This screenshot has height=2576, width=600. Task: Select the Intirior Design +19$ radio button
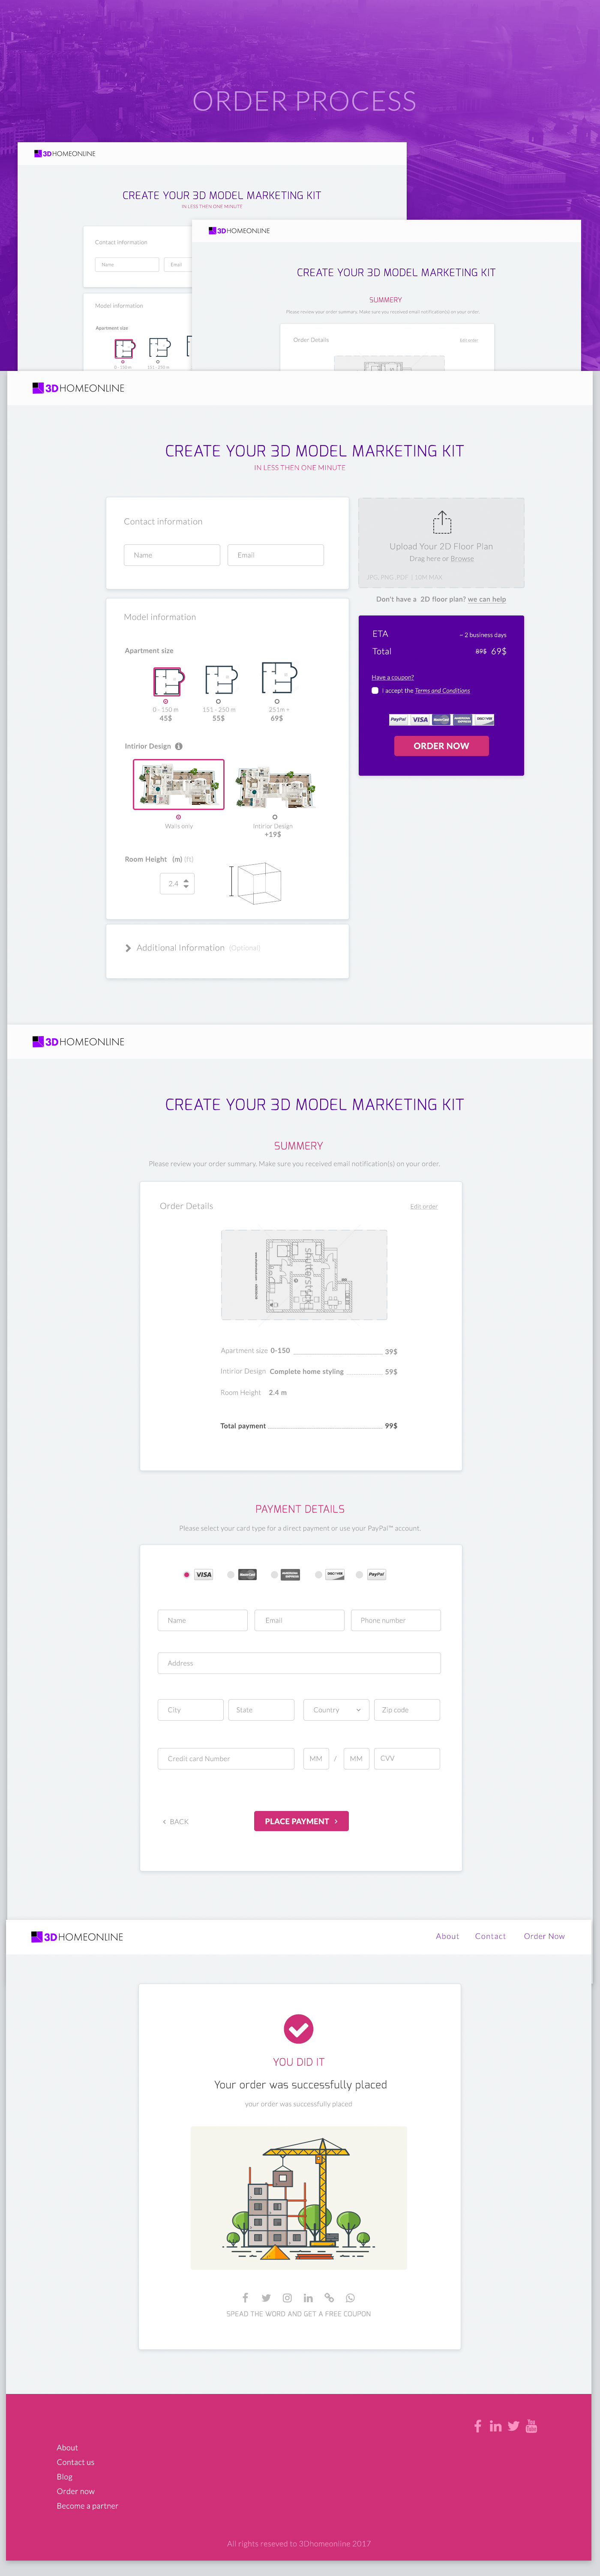click(x=275, y=817)
